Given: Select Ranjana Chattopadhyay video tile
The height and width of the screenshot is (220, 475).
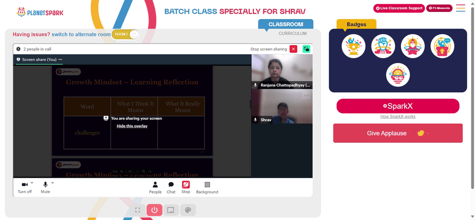Looking at the screenshot, I should point(282,72).
